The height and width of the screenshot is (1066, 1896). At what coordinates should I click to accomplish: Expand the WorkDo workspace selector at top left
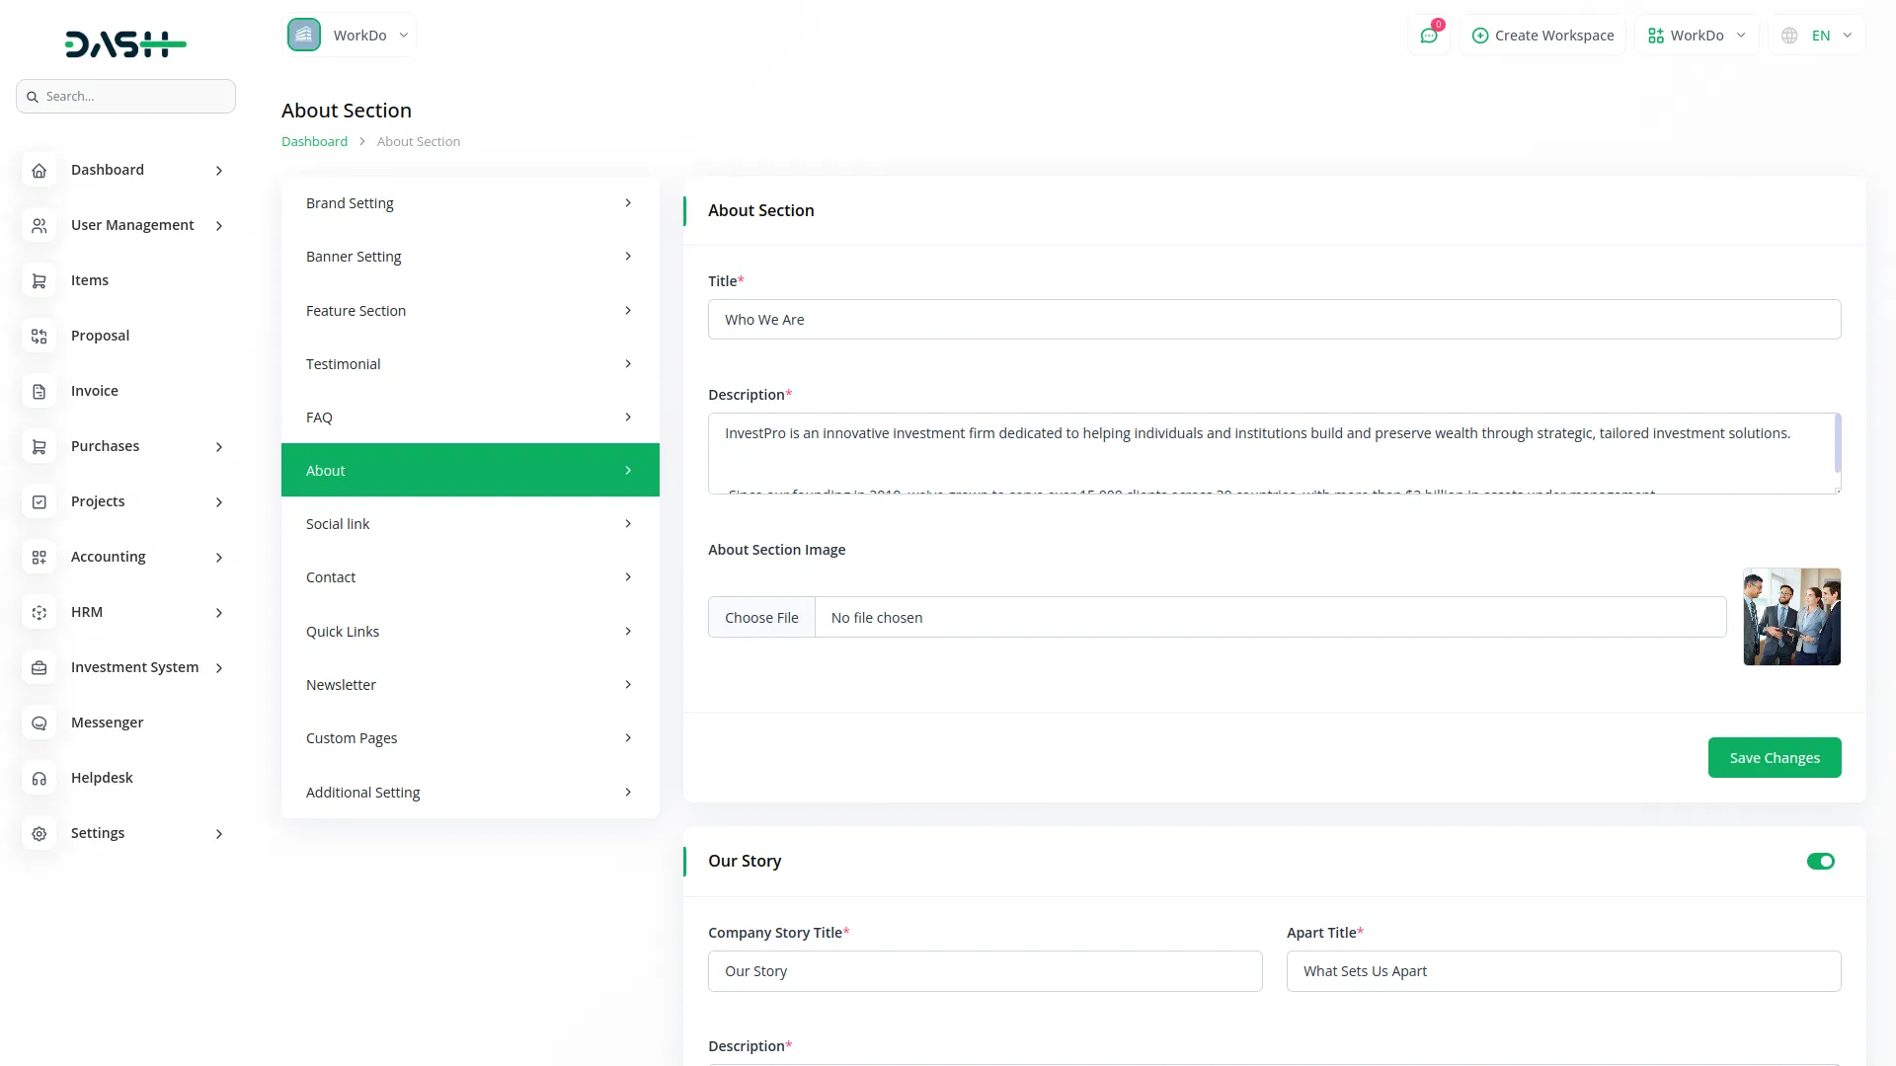(x=350, y=36)
